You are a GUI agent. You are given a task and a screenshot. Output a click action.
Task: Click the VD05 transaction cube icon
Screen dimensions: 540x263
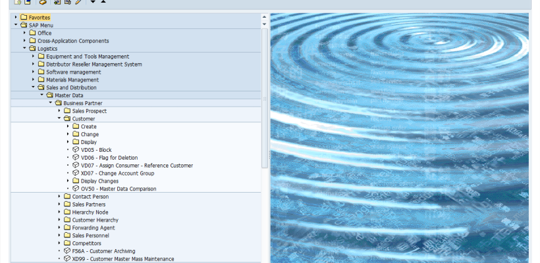76,149
